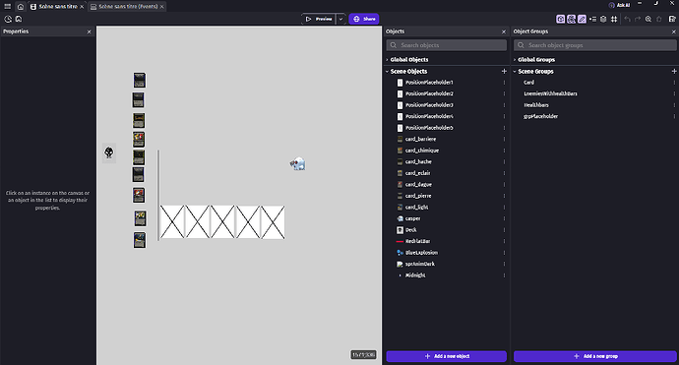
Task: Click Add object plus icon beside Scene Objects
Action: click(x=504, y=71)
